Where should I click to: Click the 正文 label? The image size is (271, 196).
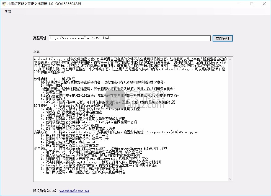point(37,51)
